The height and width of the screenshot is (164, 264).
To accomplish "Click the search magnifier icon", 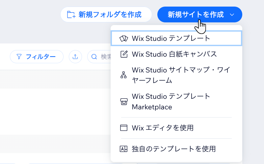I will click(94, 57).
